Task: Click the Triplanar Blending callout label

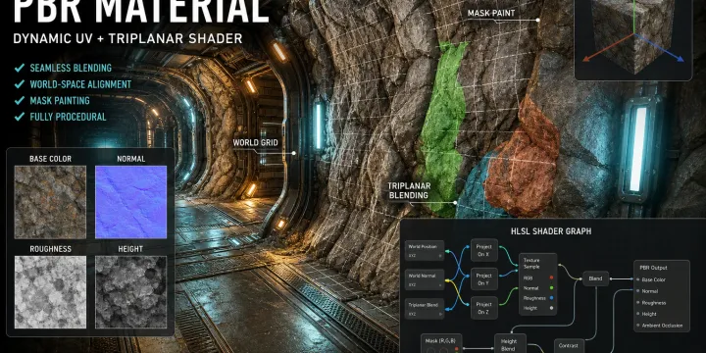Action: point(408,191)
